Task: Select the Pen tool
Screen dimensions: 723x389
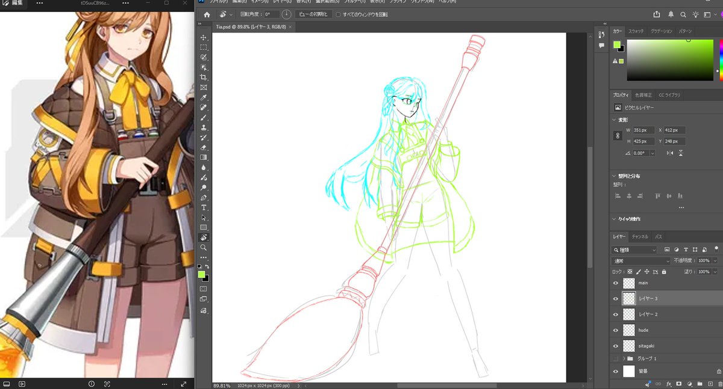Action: (x=204, y=197)
